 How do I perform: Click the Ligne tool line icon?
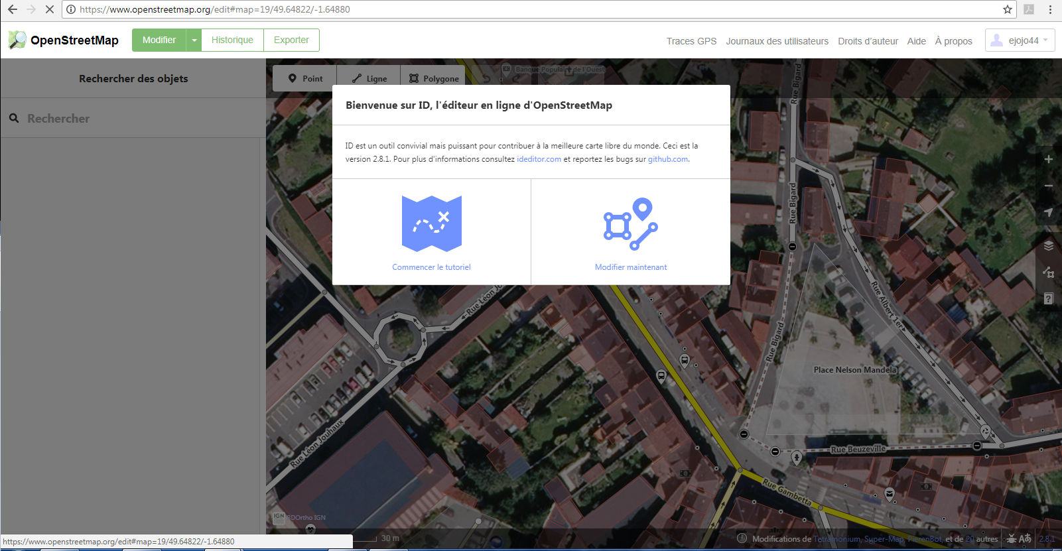point(357,78)
